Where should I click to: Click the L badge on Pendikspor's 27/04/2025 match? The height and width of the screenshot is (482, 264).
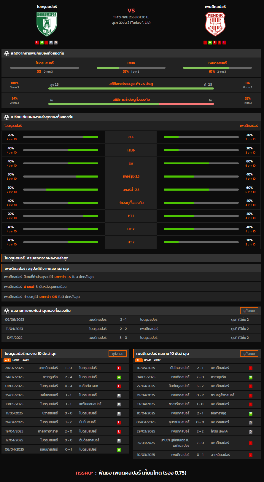[251, 386]
